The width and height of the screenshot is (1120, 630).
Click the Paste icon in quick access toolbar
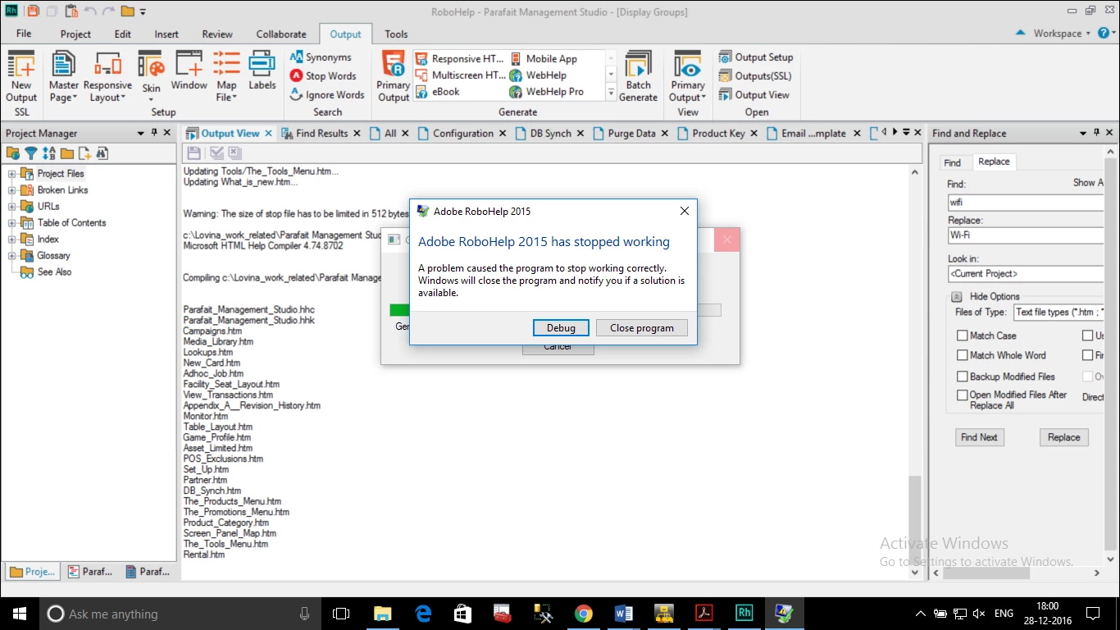pyautogui.click(x=71, y=11)
